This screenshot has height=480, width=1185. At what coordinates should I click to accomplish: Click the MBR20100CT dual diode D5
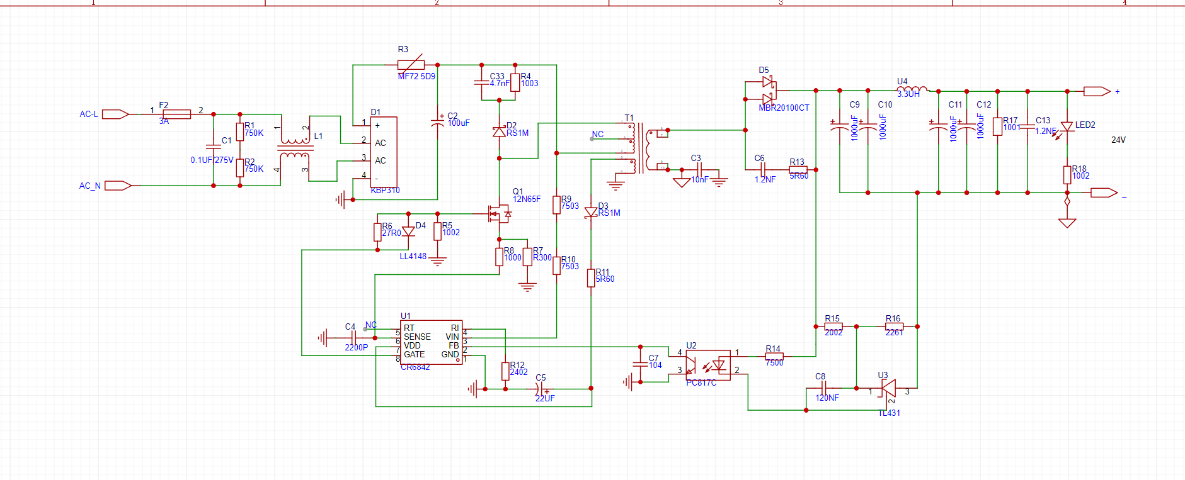coord(767,91)
